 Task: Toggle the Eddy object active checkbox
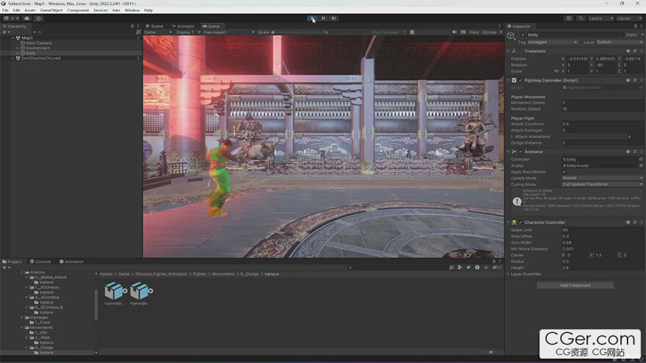[523, 35]
